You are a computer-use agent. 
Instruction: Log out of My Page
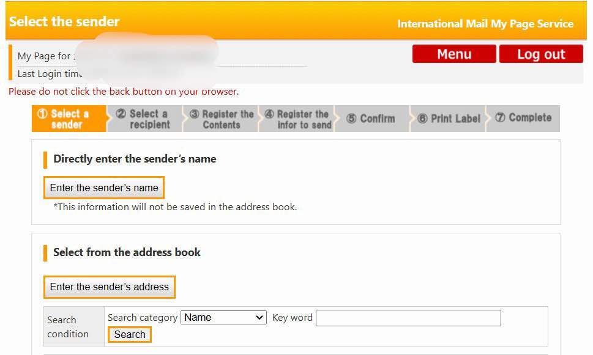pyautogui.click(x=541, y=54)
